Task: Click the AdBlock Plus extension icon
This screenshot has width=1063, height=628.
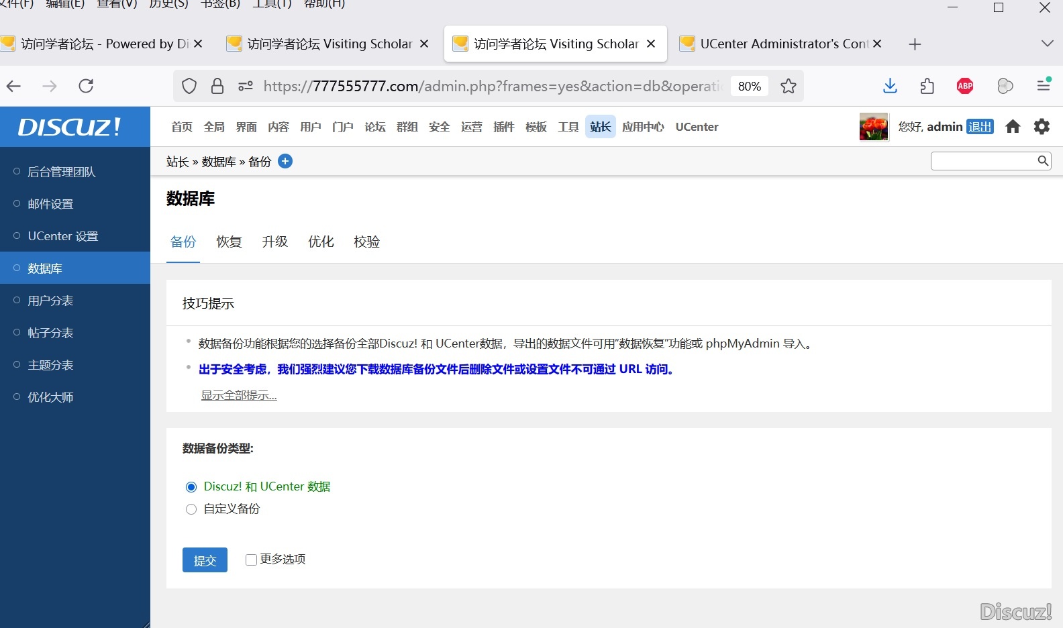Action: point(965,86)
